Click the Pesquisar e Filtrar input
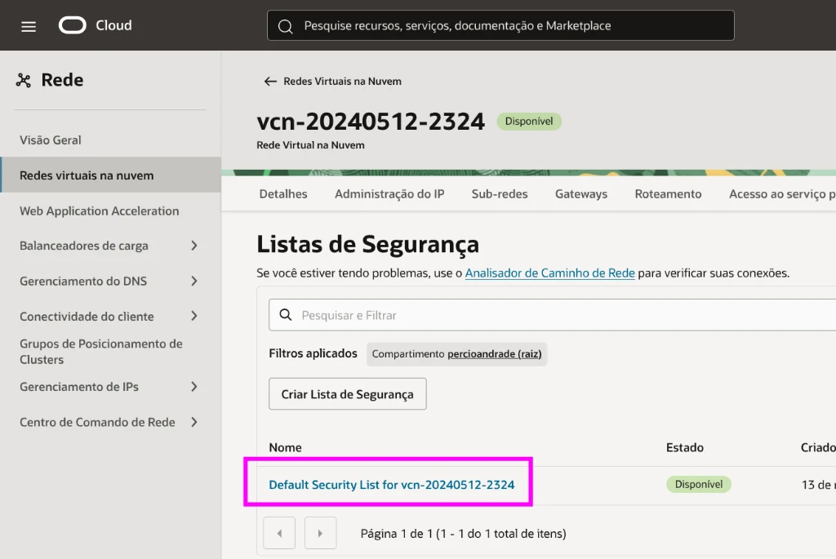 [x=553, y=315]
